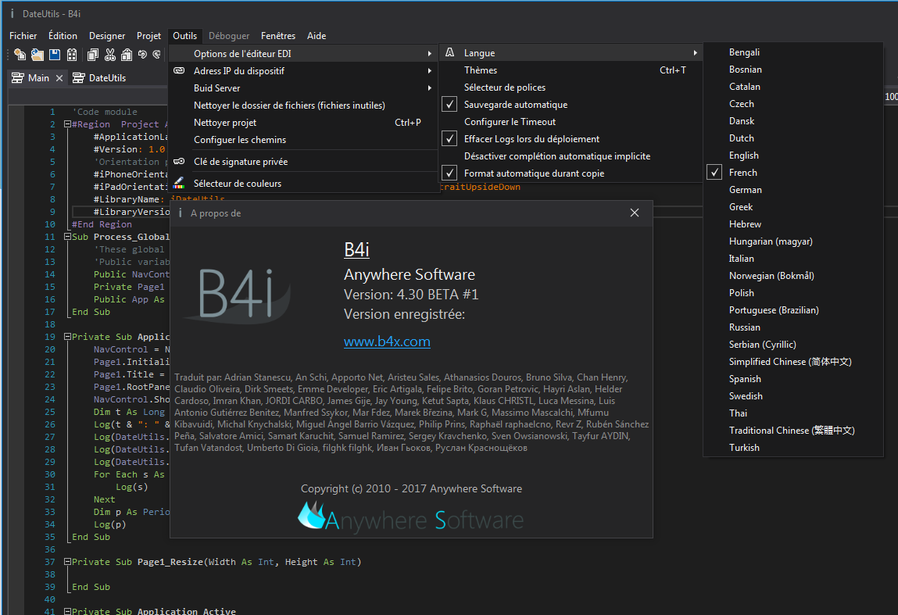The image size is (898, 615).
Task: Toggle Format automatique durant copie
Action: click(449, 173)
